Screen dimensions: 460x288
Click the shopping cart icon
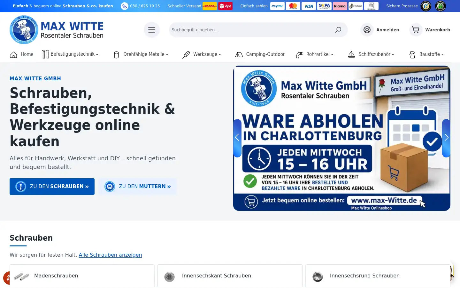pyautogui.click(x=416, y=30)
